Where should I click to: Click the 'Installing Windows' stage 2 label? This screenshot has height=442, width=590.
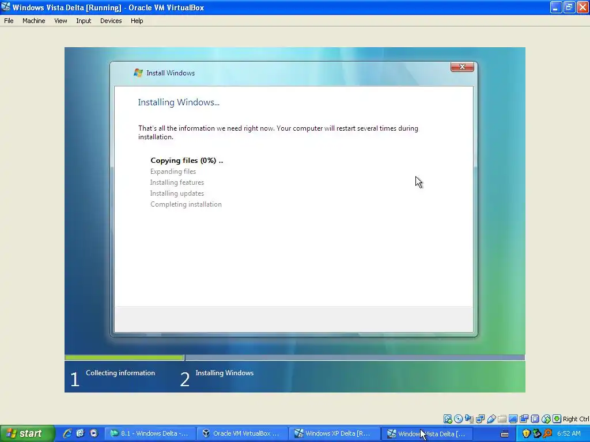click(224, 373)
